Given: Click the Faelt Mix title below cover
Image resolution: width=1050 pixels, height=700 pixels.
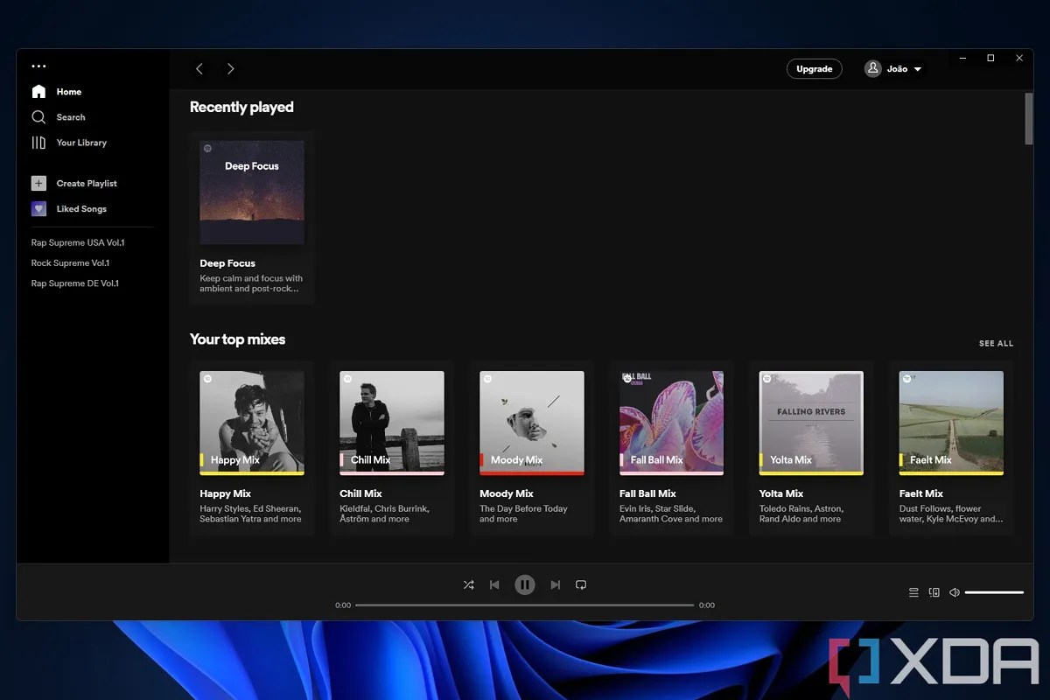Looking at the screenshot, I should (x=921, y=493).
